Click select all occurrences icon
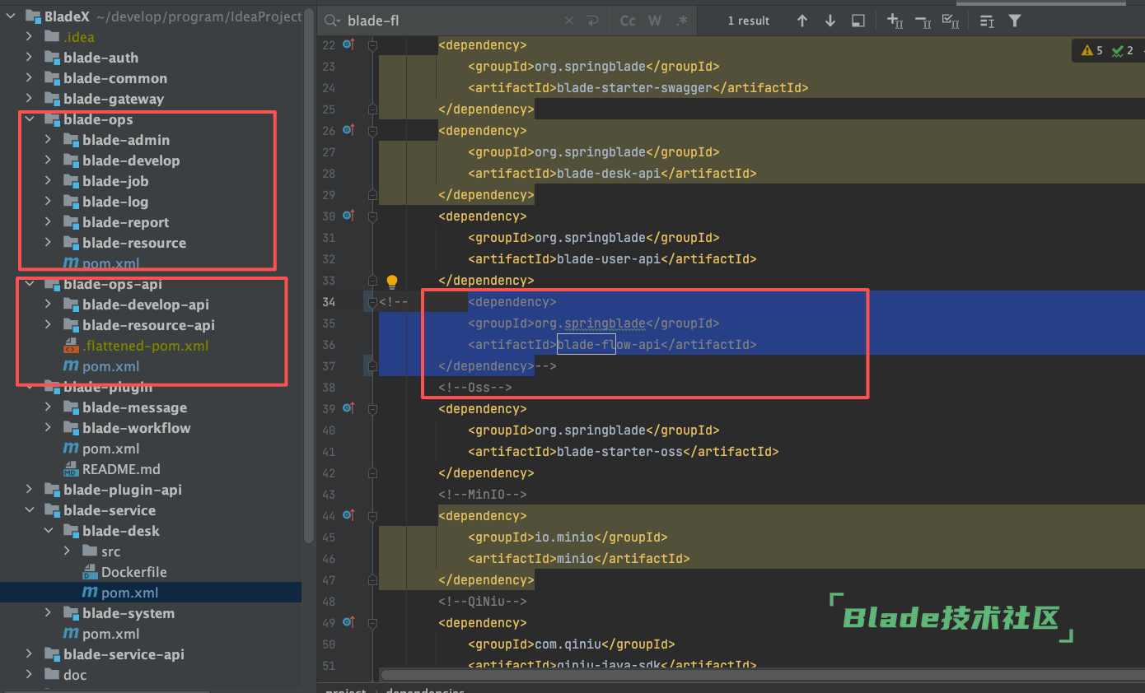Image resolution: width=1145 pixels, height=693 pixels. point(950,21)
